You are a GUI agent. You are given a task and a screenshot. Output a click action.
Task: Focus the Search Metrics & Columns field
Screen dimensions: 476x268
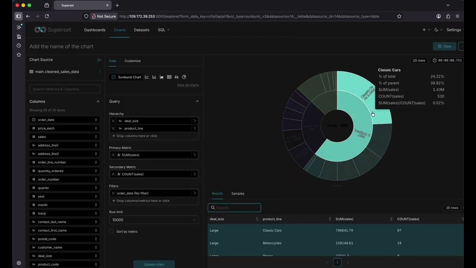coord(65,89)
